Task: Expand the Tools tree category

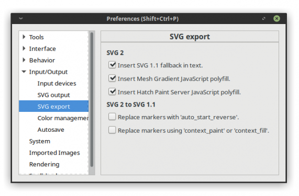Action: tap(24, 37)
